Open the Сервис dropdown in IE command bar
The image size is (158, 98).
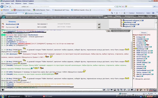pos(149,13)
